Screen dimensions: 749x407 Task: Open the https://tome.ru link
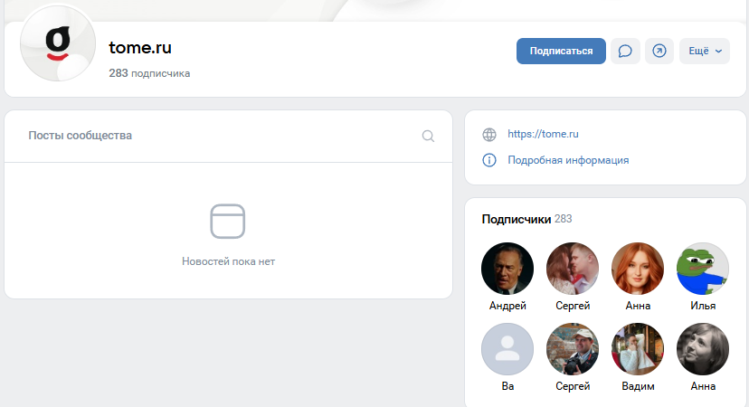point(543,135)
